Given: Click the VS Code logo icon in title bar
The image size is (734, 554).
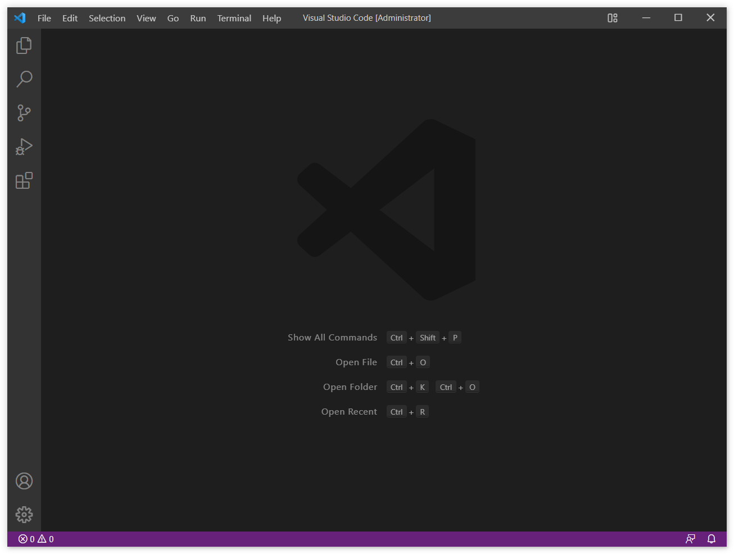Looking at the screenshot, I should click(20, 18).
